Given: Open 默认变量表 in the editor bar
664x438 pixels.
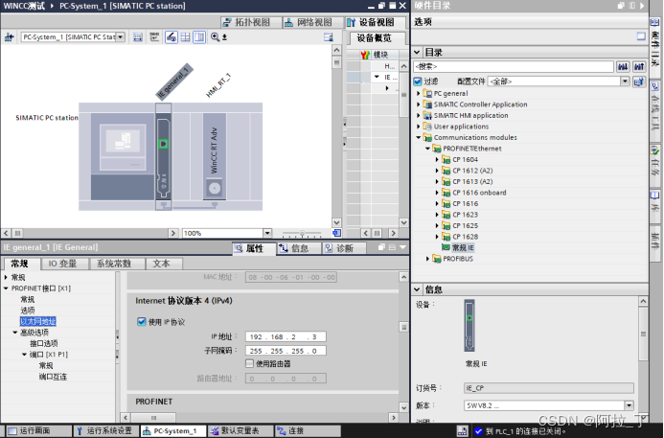Looking at the screenshot, I should (x=240, y=430).
